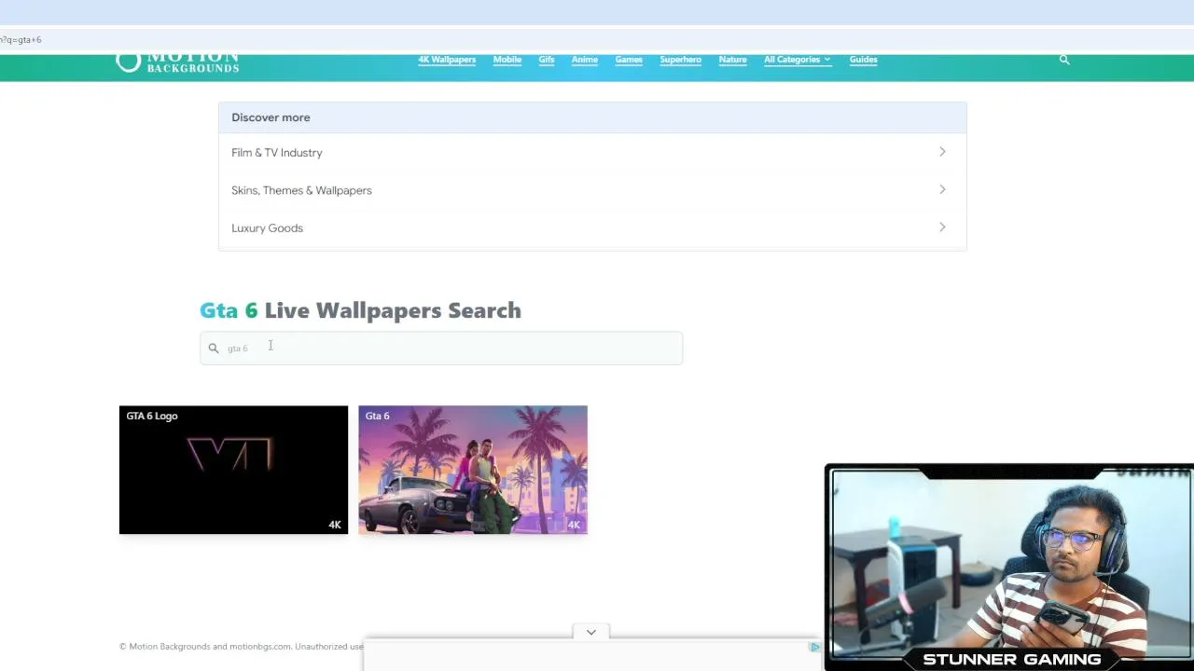Screen dimensions: 1194x671
Task: Go to the 4K Wallpapers section
Action: (x=447, y=60)
